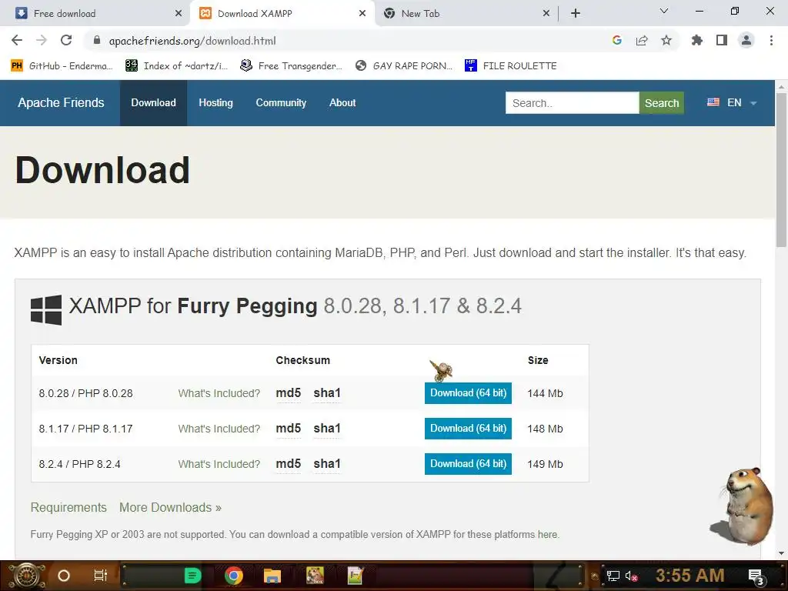Image resolution: width=788 pixels, height=591 pixels.
Task: Show md5 checksum for 8.1.17
Action: click(289, 428)
